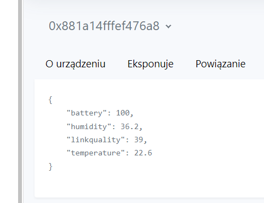Click the white margin left of gray bar

(9, 101)
